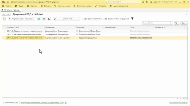Open the Кадры section
Screen dimensions: 190x106
point(19,6)
